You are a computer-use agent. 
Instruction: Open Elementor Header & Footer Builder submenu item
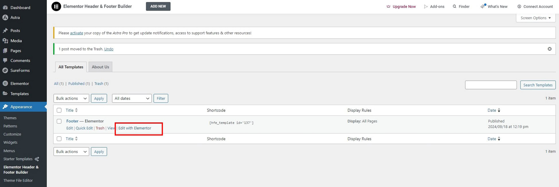[x=21, y=170]
